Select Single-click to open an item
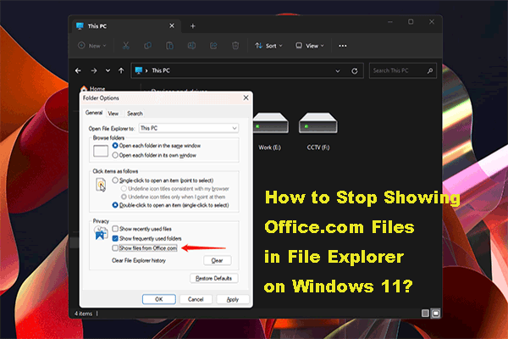 [163, 181]
